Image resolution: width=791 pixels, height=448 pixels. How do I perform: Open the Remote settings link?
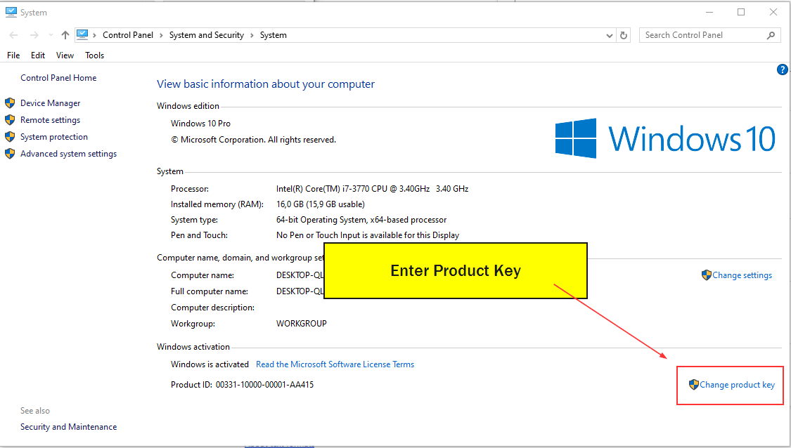click(51, 120)
